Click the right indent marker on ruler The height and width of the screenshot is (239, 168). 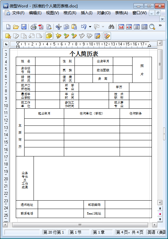pyautogui.click(x=149, y=45)
